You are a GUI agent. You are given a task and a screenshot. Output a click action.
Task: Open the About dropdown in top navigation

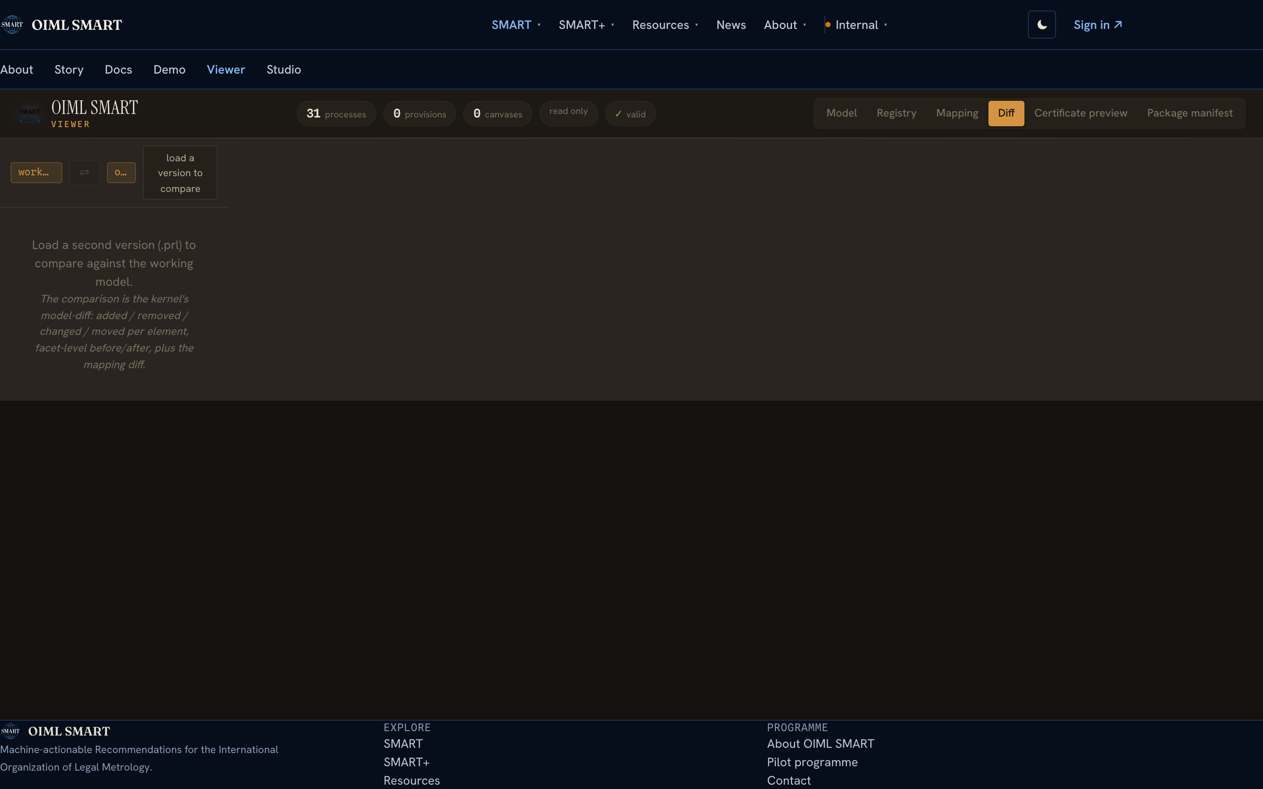[x=785, y=25]
